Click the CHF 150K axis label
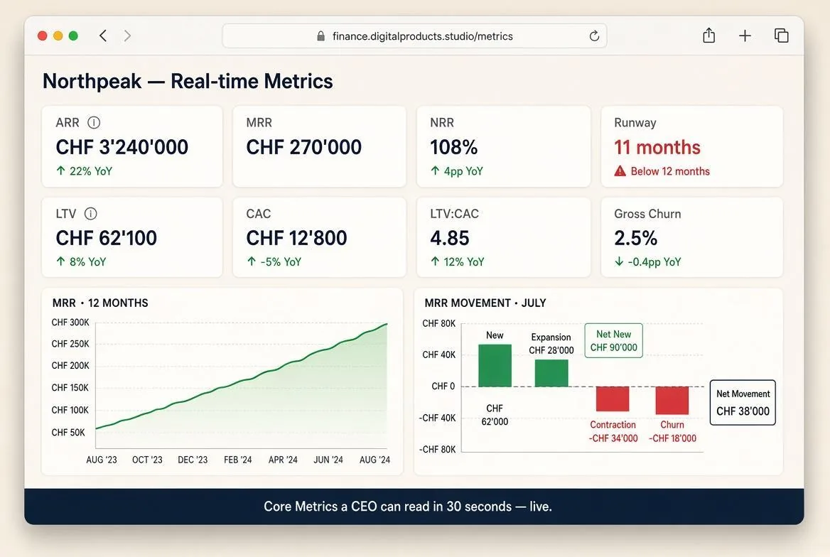Image resolution: width=830 pixels, height=557 pixels. pyautogui.click(x=70, y=388)
